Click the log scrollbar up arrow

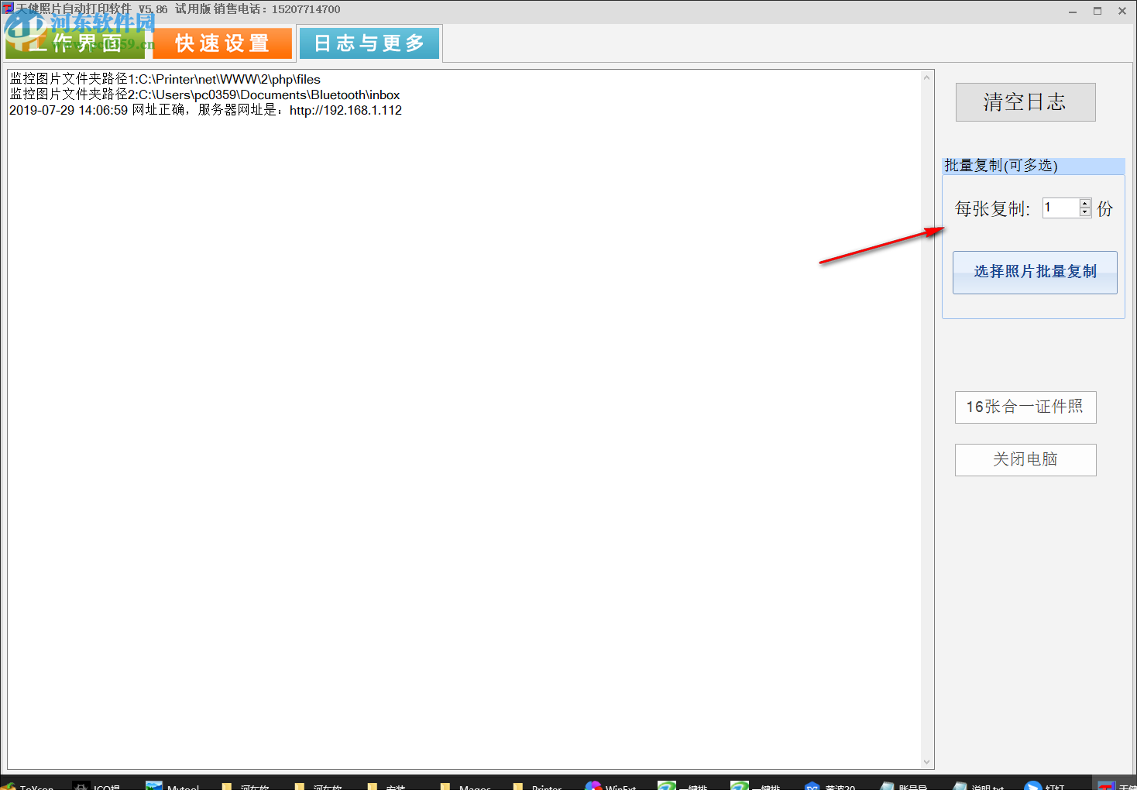pyautogui.click(x=927, y=77)
